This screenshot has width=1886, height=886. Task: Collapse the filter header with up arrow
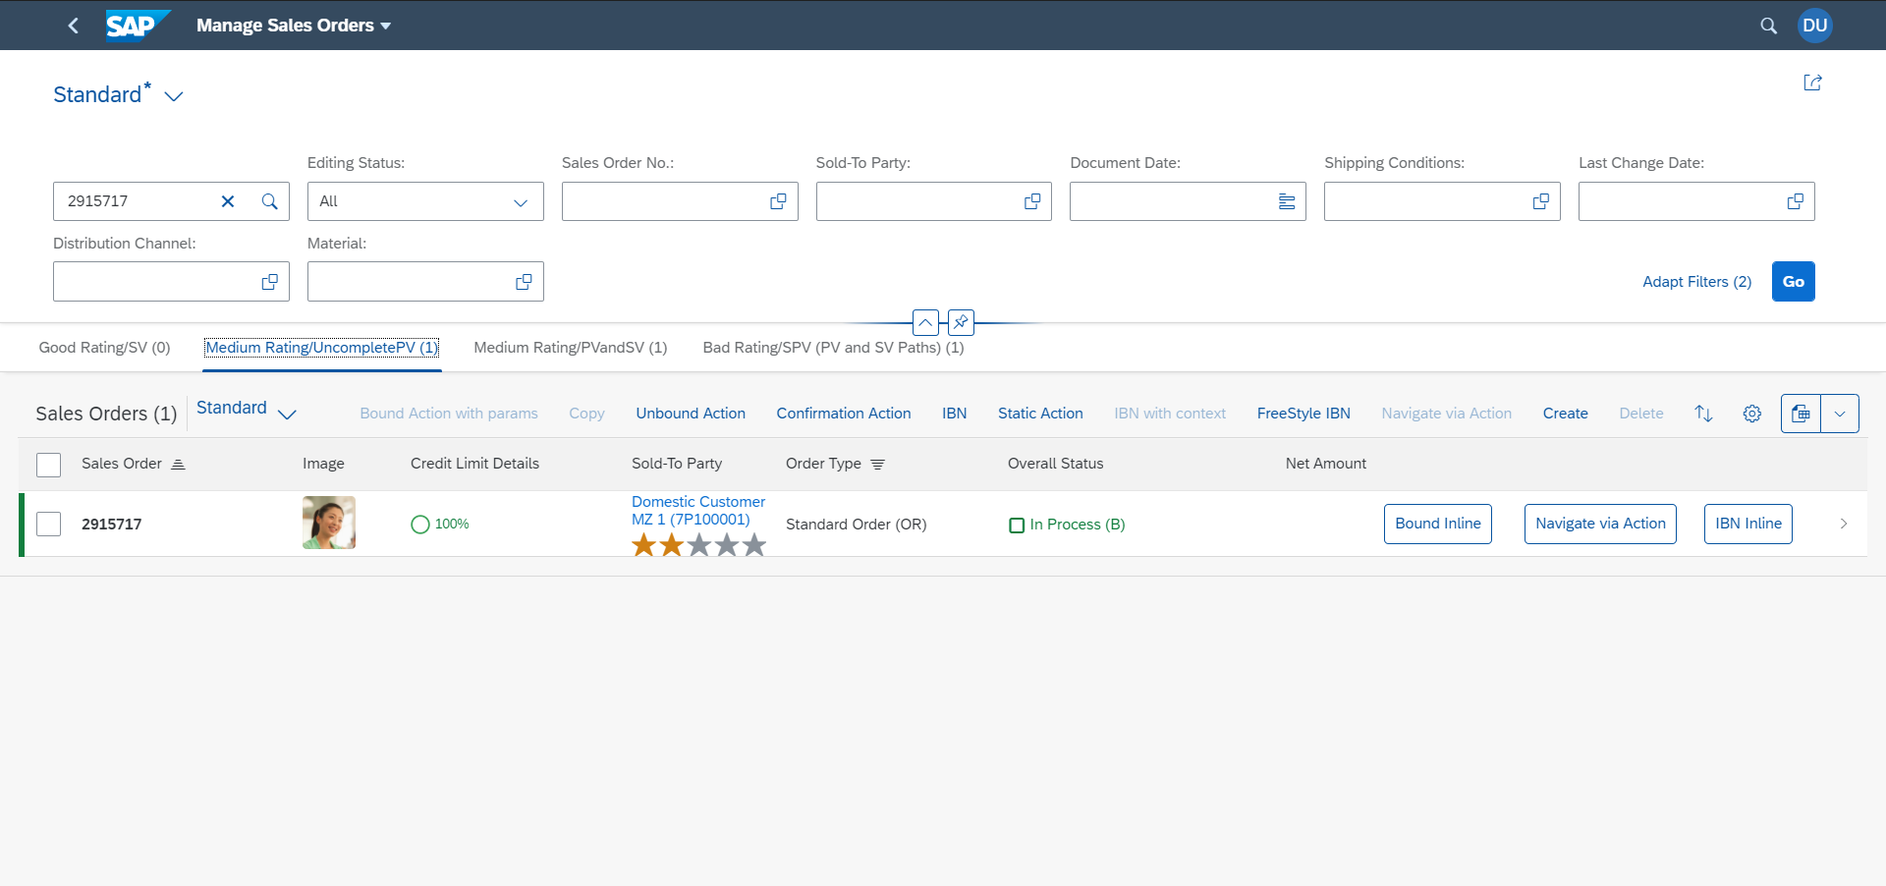pos(925,322)
